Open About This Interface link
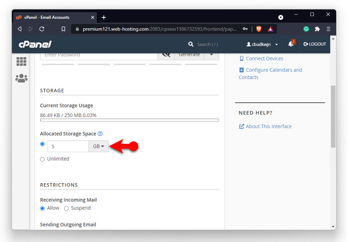Image resolution: width=348 pixels, height=242 pixels. pyautogui.click(x=269, y=126)
